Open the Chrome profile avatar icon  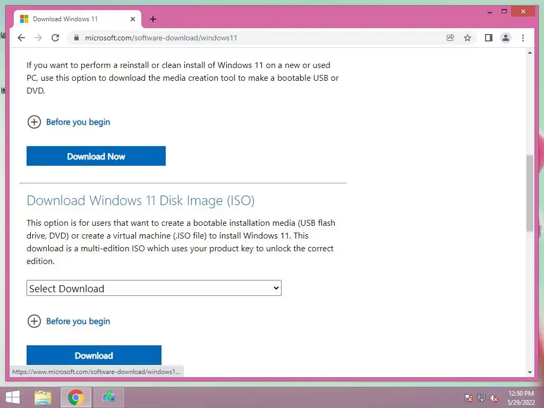[x=506, y=38]
